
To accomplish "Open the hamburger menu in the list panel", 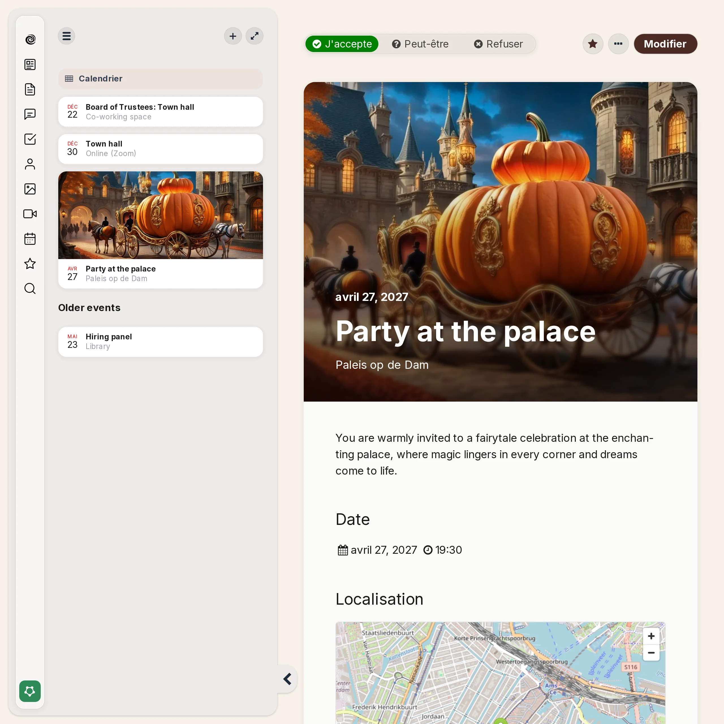I will (x=67, y=36).
